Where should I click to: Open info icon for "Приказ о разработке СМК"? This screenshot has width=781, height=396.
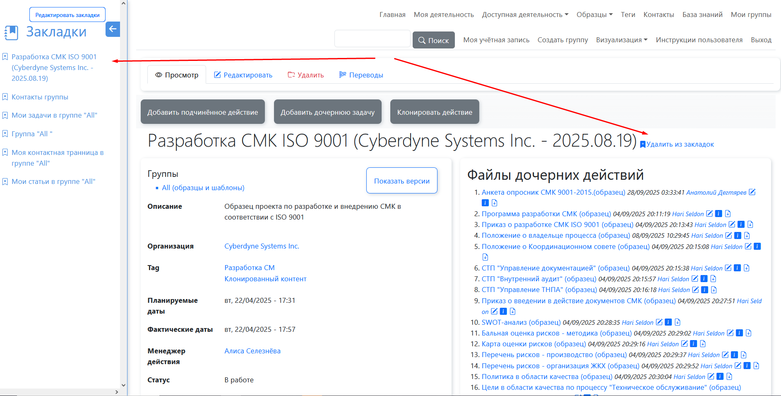click(x=741, y=225)
